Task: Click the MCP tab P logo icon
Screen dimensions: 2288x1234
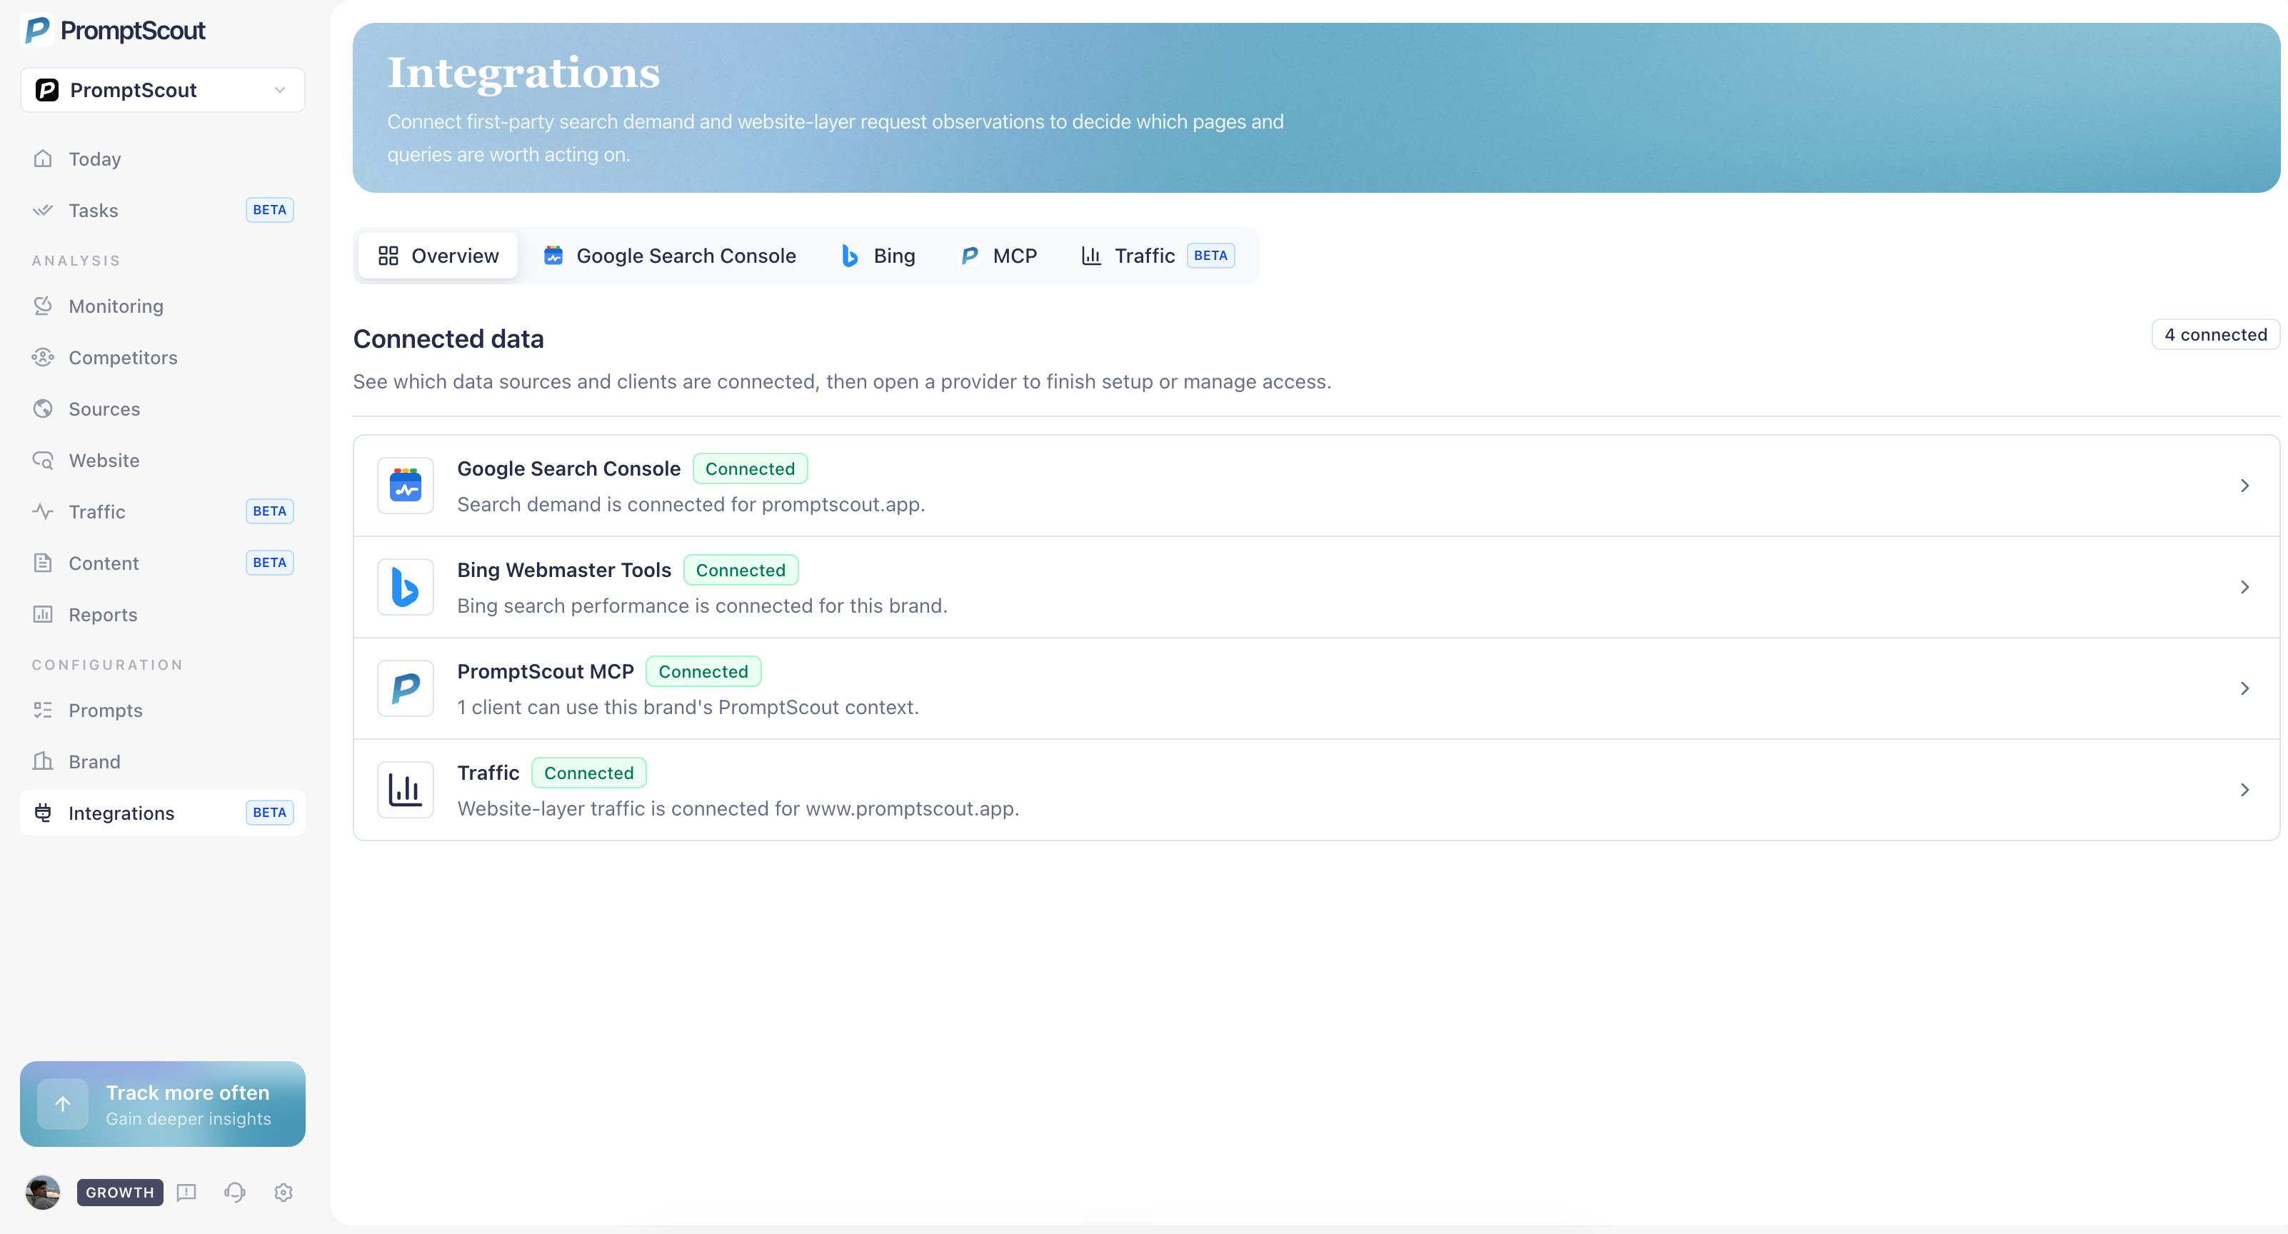Action: point(969,256)
